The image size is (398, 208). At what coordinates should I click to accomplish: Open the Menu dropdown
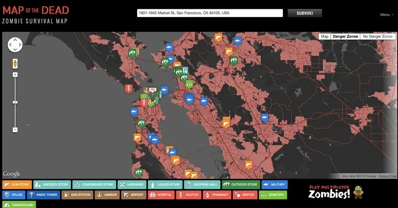click(386, 15)
